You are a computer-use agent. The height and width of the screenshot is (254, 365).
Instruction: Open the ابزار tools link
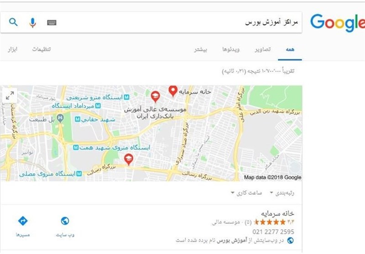[12, 49]
